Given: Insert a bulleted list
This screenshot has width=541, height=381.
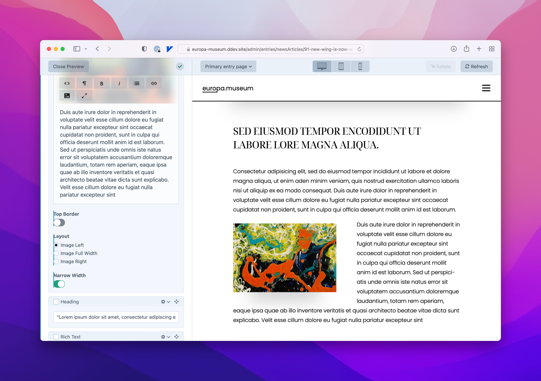Looking at the screenshot, I should [x=137, y=83].
